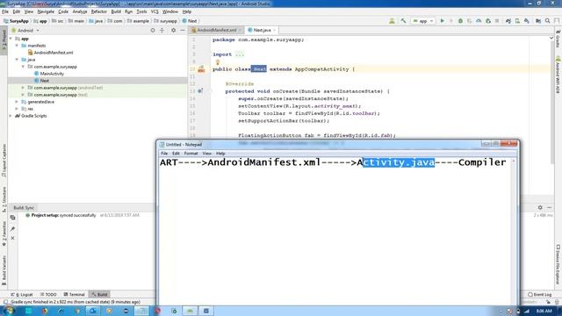
Task: Open the Edit menu in Notepad
Action: tap(176, 154)
